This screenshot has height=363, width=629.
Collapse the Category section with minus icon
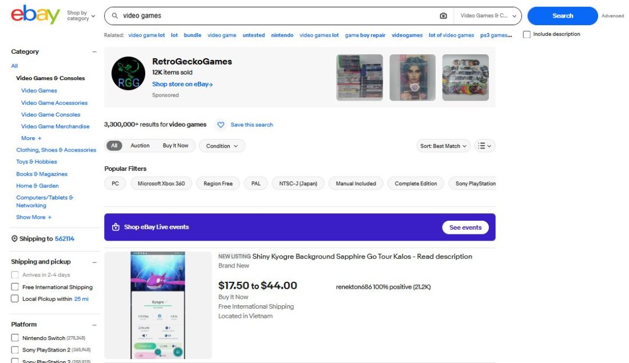click(x=94, y=51)
